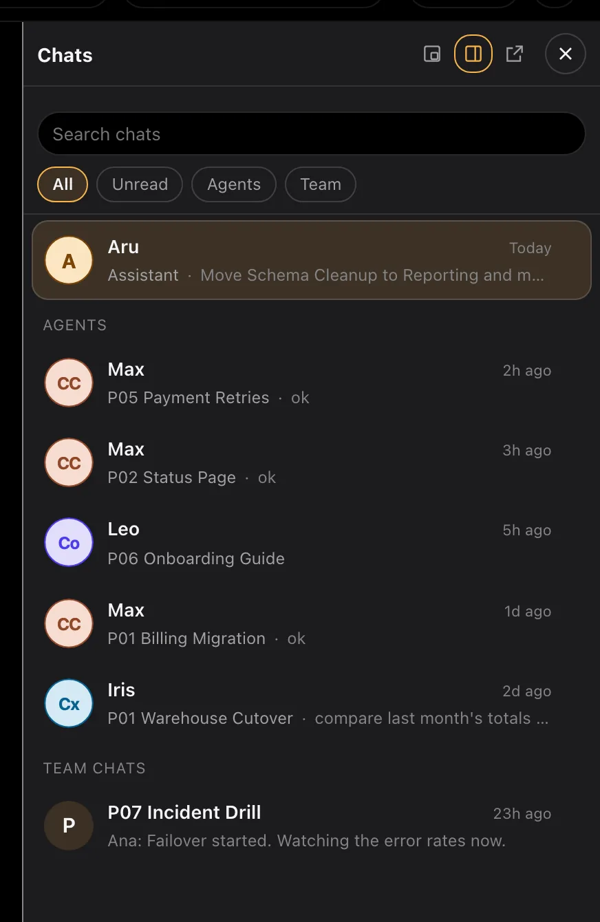Click 'compare last month's totals' preview text
The width and height of the screenshot is (600, 922).
coord(431,718)
